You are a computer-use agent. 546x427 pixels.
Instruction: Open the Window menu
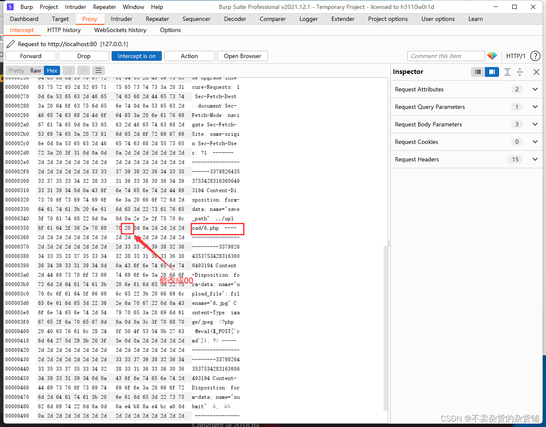tap(134, 7)
